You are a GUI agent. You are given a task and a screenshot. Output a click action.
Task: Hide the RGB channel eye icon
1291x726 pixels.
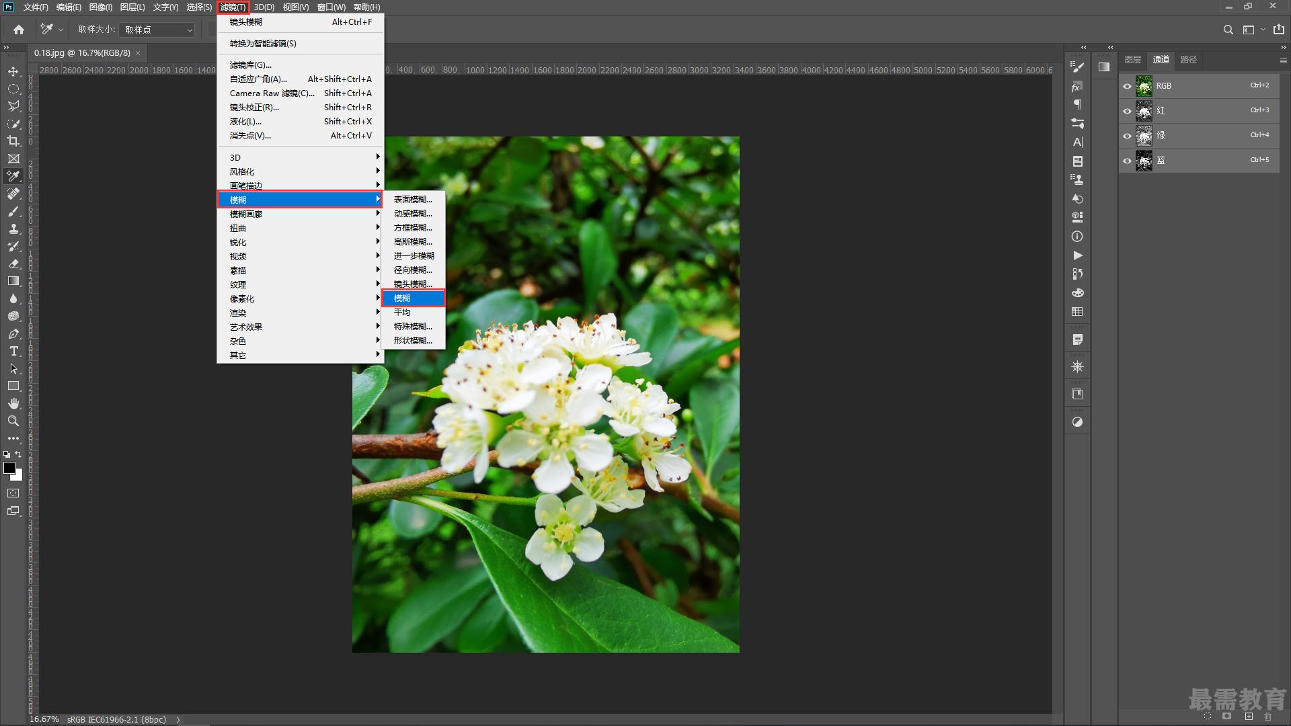(1128, 86)
